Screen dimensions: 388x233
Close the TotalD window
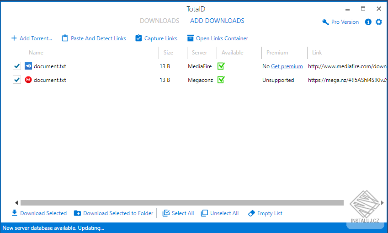point(378,9)
